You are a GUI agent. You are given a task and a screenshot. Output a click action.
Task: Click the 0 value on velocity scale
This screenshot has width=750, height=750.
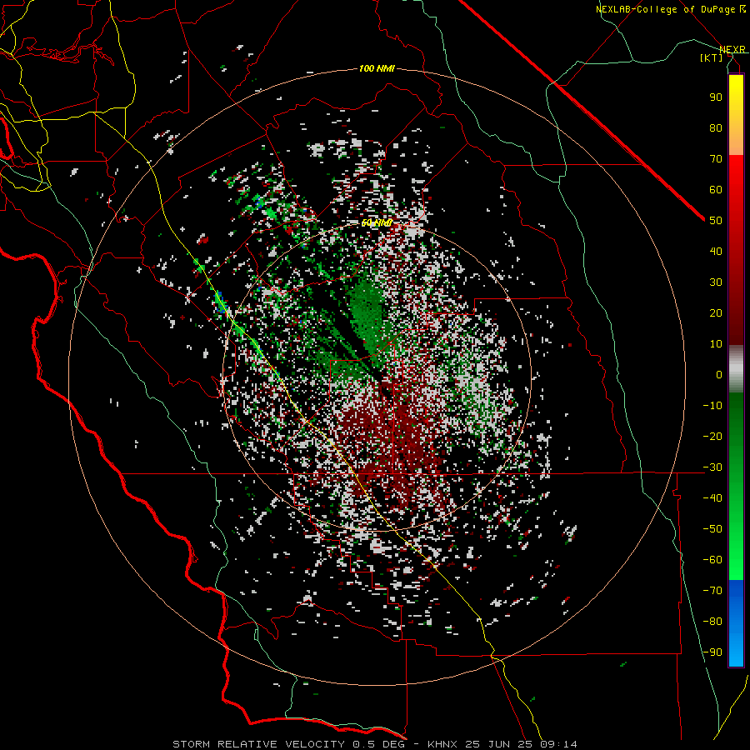719,374
